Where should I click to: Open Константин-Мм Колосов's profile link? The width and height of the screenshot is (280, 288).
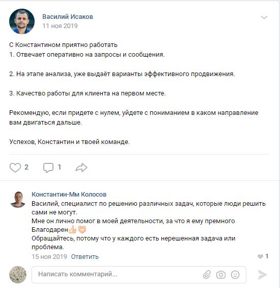coord(69,195)
